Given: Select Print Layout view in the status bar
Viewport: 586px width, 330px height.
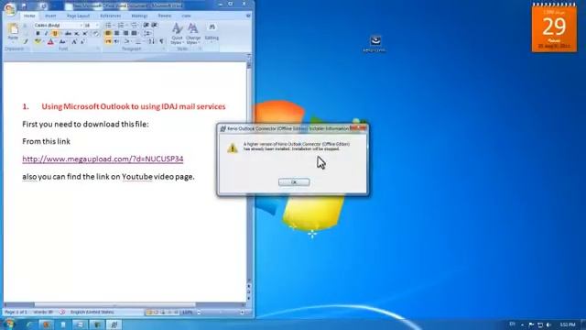Looking at the screenshot, I should (x=149, y=312).
